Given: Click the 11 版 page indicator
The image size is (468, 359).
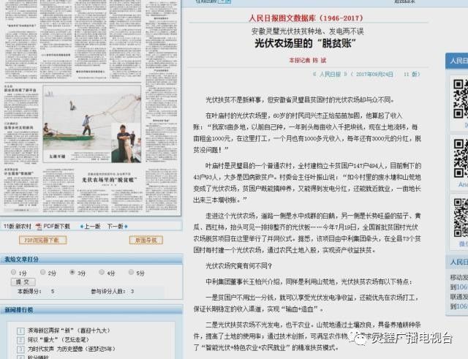Looking at the screenshot, I should pyautogui.click(x=410, y=75).
